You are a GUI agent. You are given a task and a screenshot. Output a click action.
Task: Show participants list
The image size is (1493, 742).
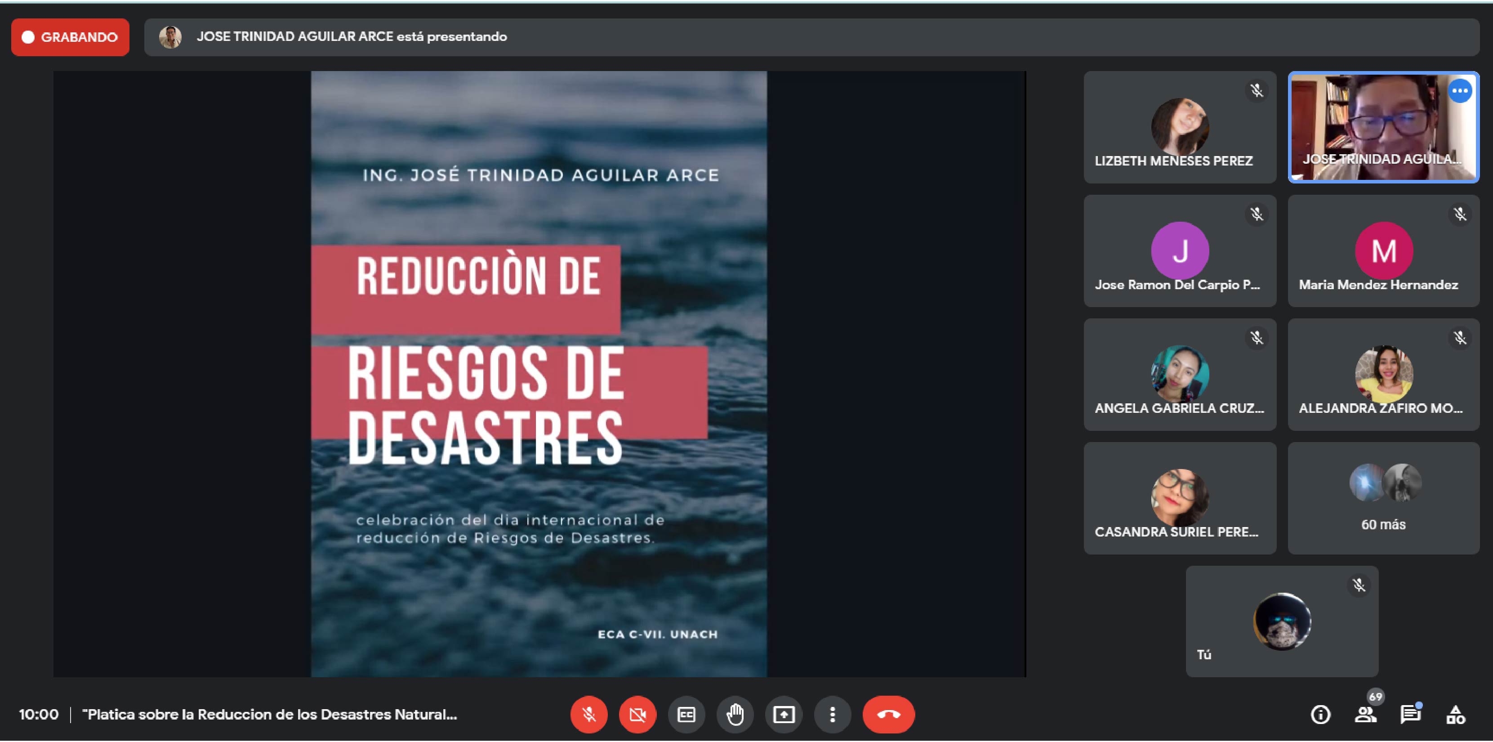point(1365,714)
